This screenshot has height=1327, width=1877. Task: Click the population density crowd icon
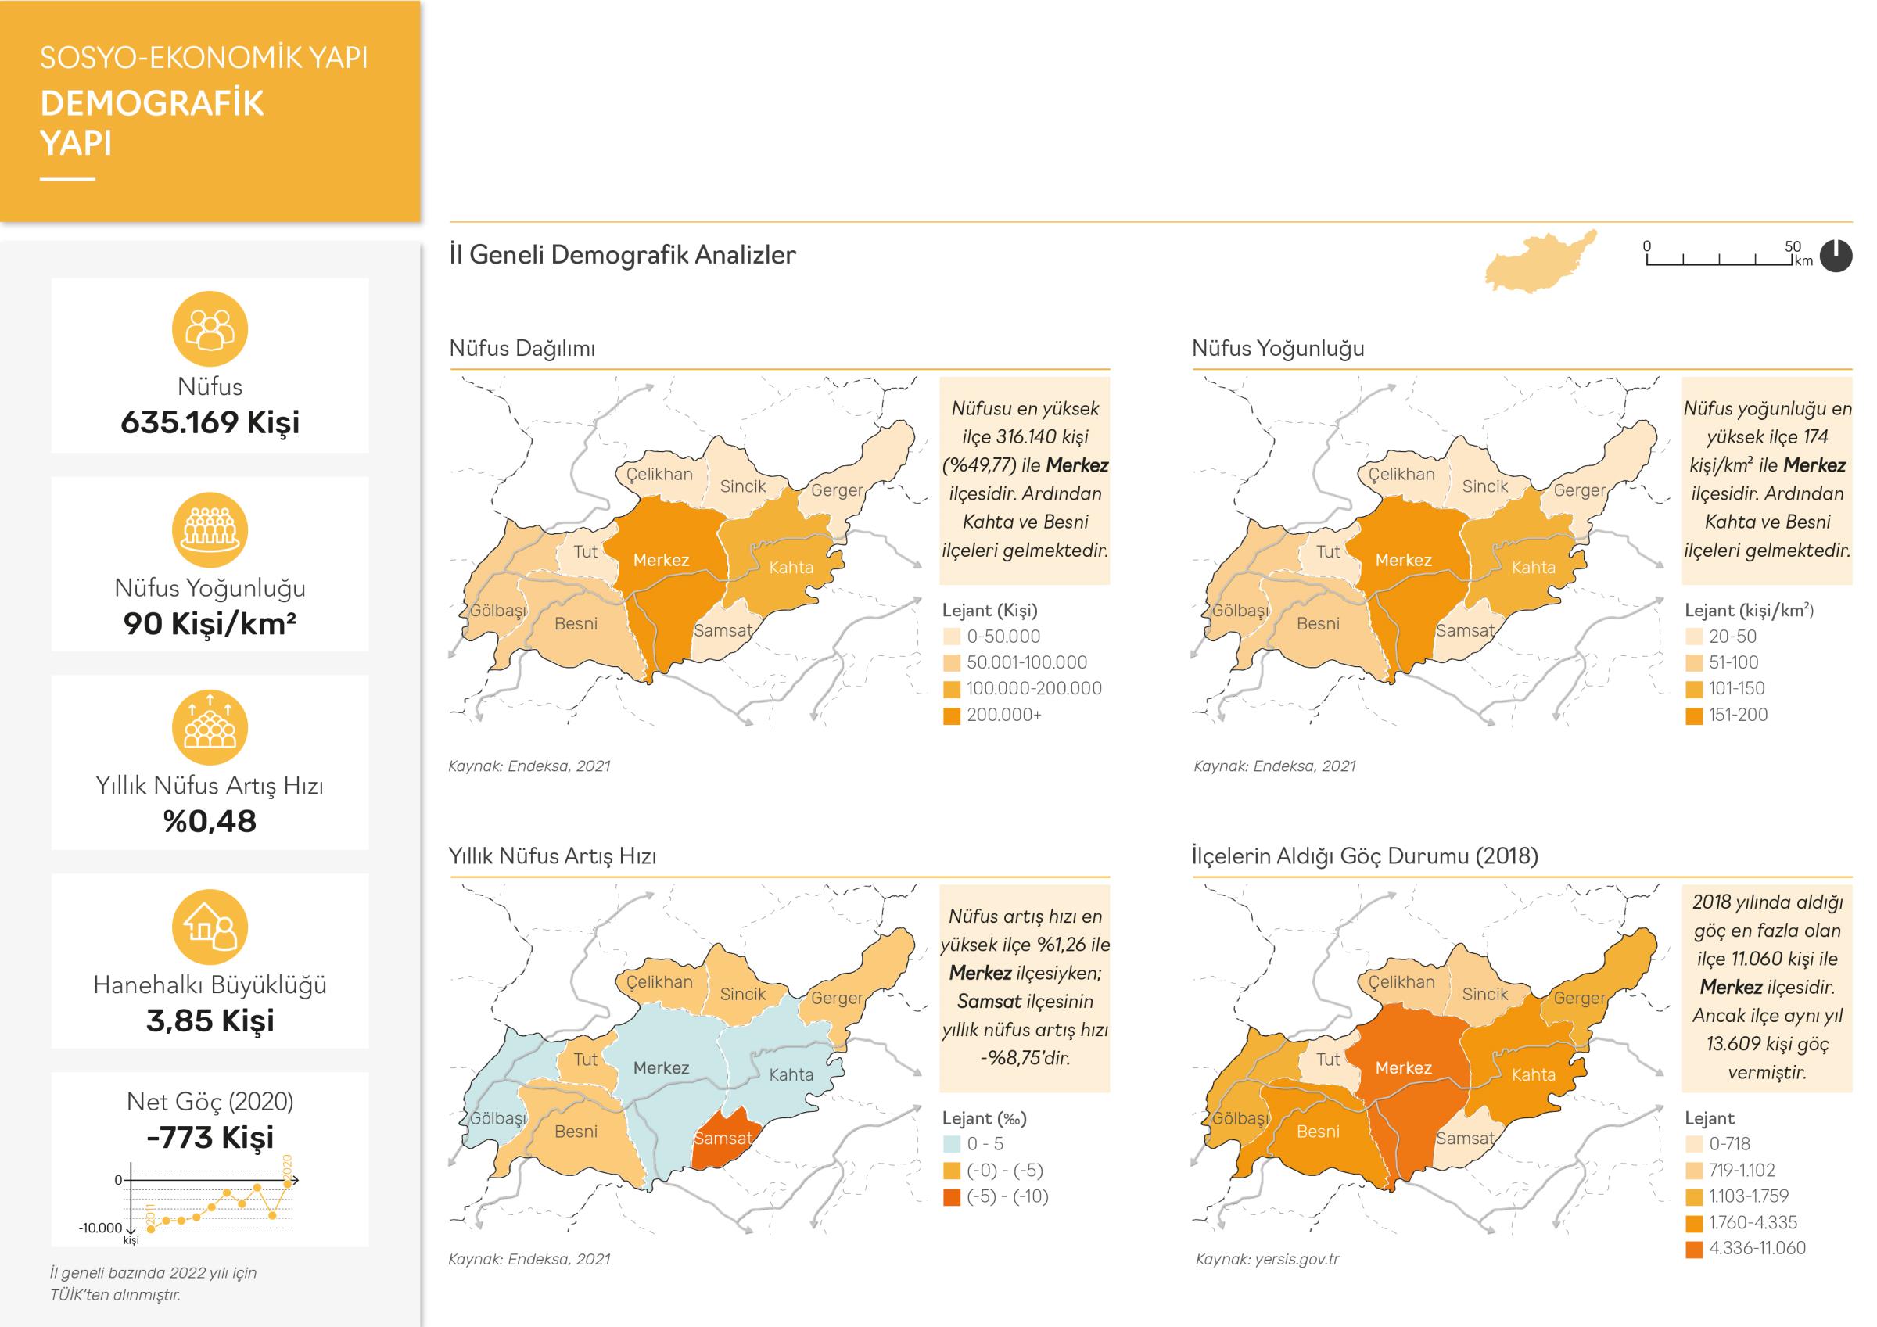(x=210, y=530)
